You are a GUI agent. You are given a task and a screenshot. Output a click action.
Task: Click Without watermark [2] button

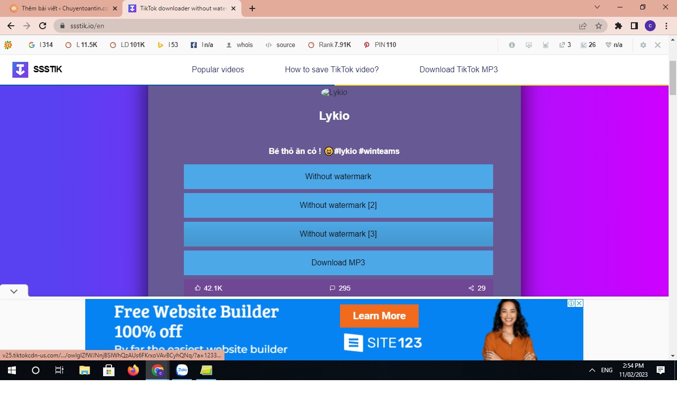(x=338, y=205)
